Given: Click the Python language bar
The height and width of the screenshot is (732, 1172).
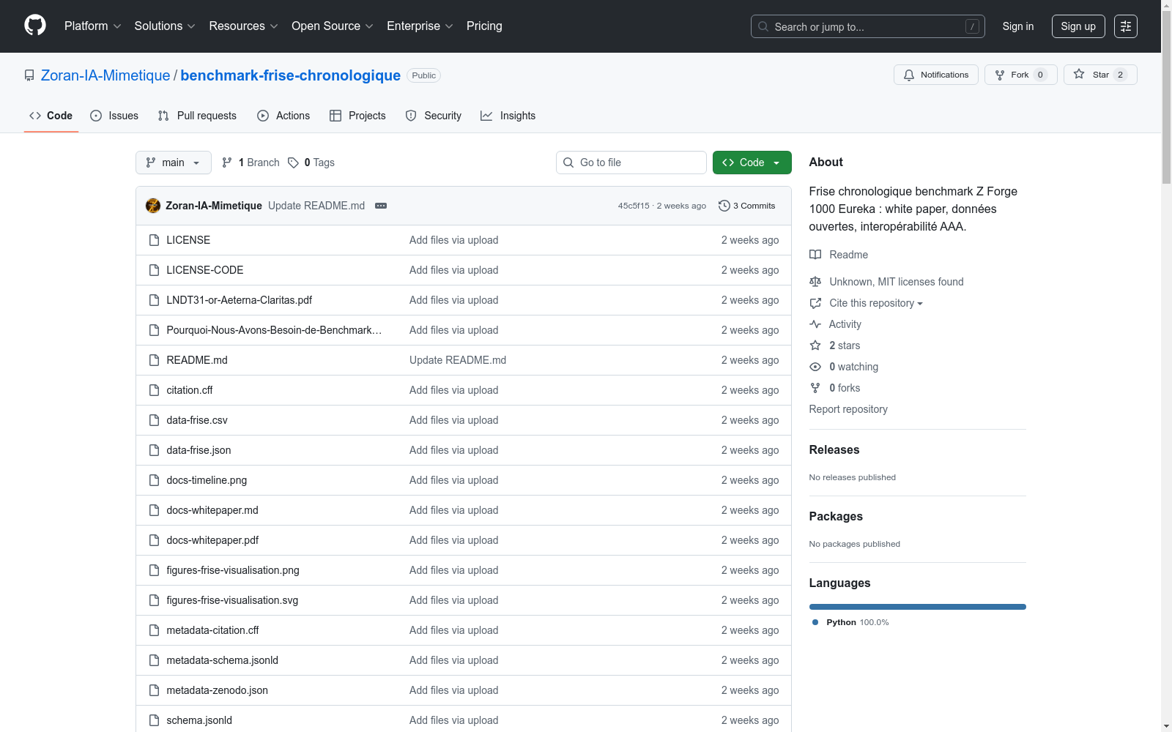Looking at the screenshot, I should 918,607.
